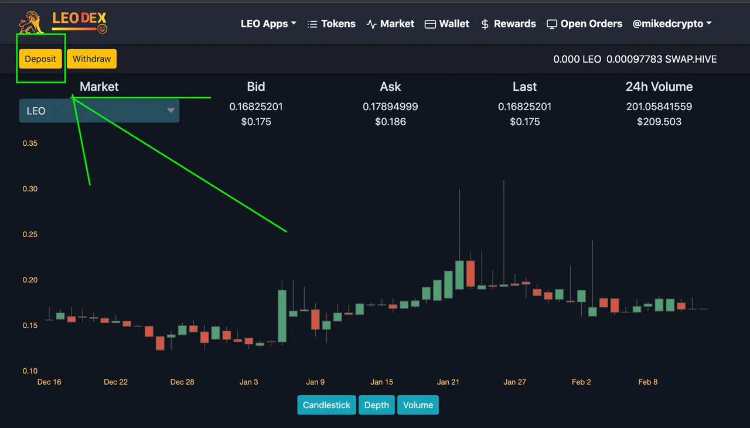Click the 0.10 price axis label
750x428 pixels.
(30, 371)
